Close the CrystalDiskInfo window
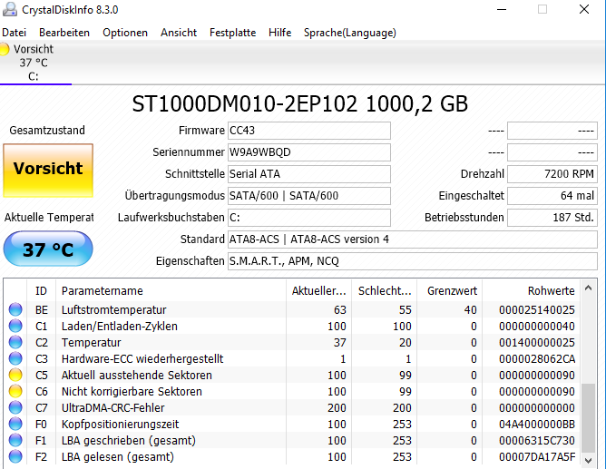 pos(584,9)
